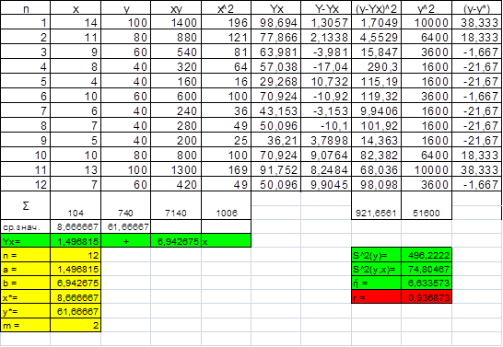Click the ή = 6,633573 value cell
The width and height of the screenshot is (503, 347).
[x=427, y=283]
